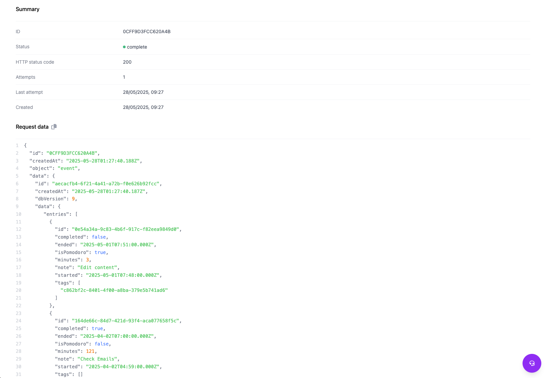Click the HTTP status code 200 value

(x=127, y=62)
